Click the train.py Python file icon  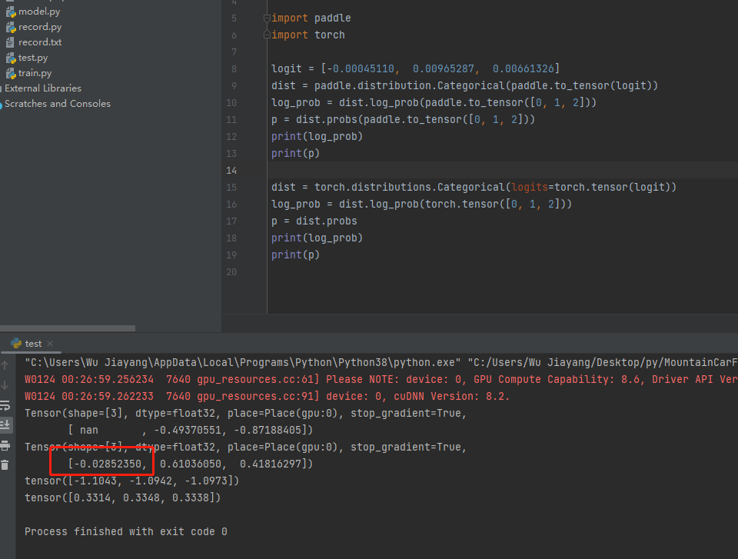pyautogui.click(x=11, y=73)
